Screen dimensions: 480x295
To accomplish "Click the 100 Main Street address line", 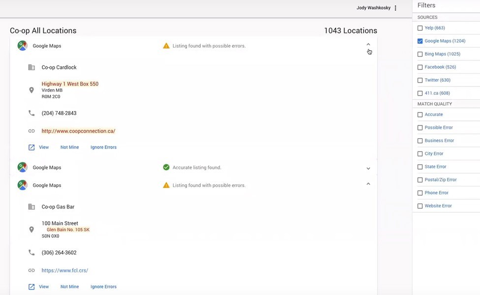I will [60, 223].
